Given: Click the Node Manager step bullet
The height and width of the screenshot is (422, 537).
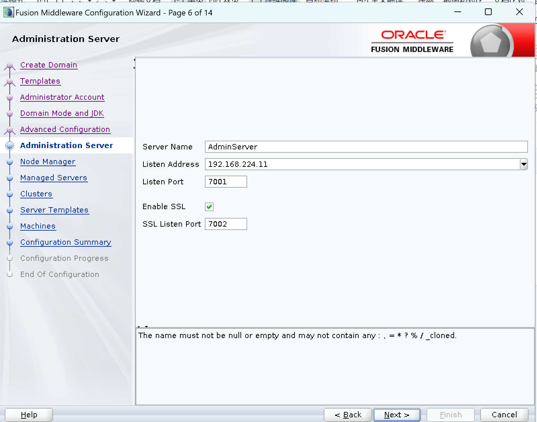Looking at the screenshot, I should point(10,162).
